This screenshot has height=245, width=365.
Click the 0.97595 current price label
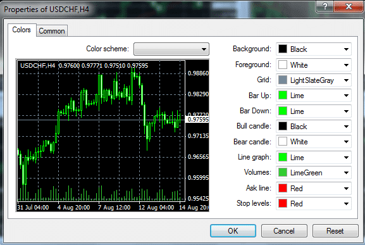click(x=198, y=120)
